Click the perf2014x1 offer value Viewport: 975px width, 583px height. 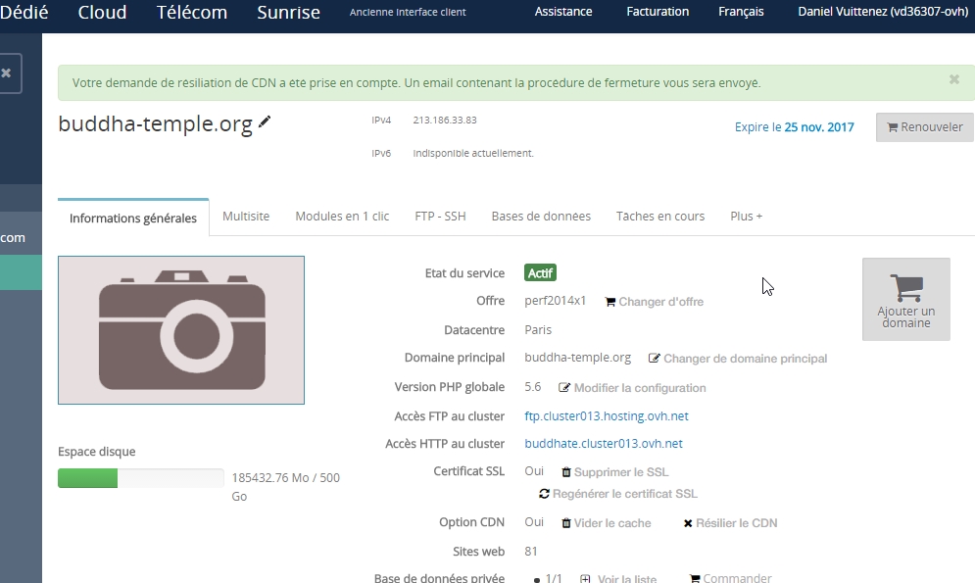point(556,301)
